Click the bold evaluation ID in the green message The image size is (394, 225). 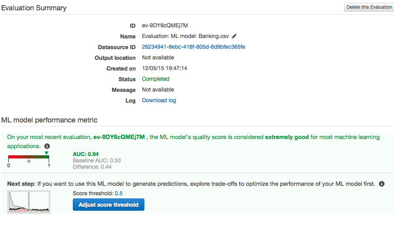119,137
